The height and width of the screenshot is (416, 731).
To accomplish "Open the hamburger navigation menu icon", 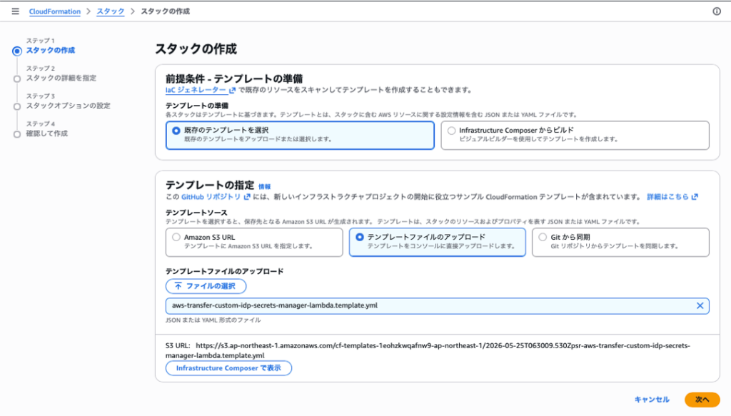I will [16, 11].
